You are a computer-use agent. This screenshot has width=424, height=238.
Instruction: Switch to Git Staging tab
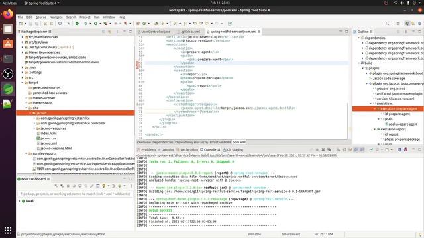(x=233, y=150)
